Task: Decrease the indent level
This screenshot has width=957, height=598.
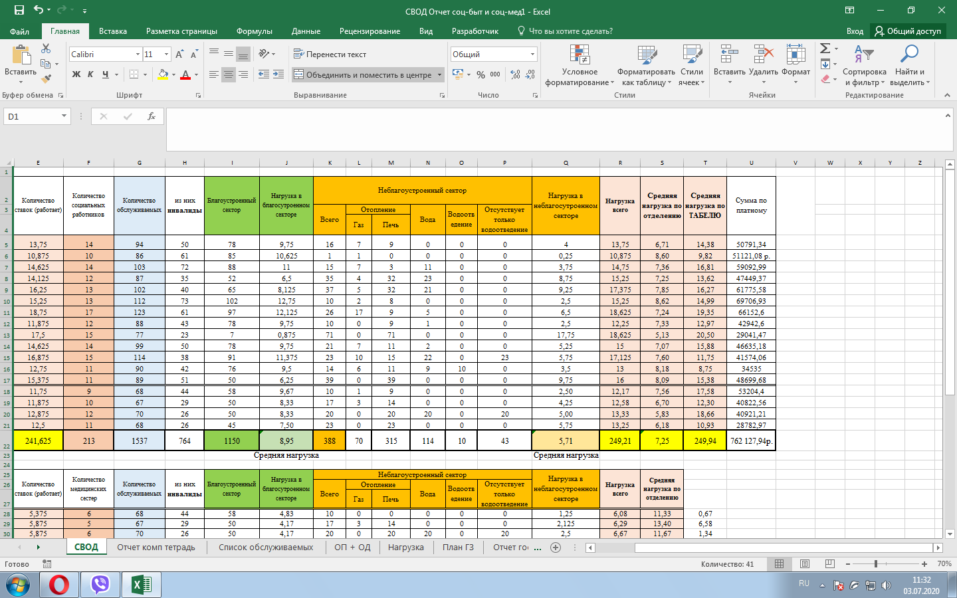Action: tap(264, 74)
